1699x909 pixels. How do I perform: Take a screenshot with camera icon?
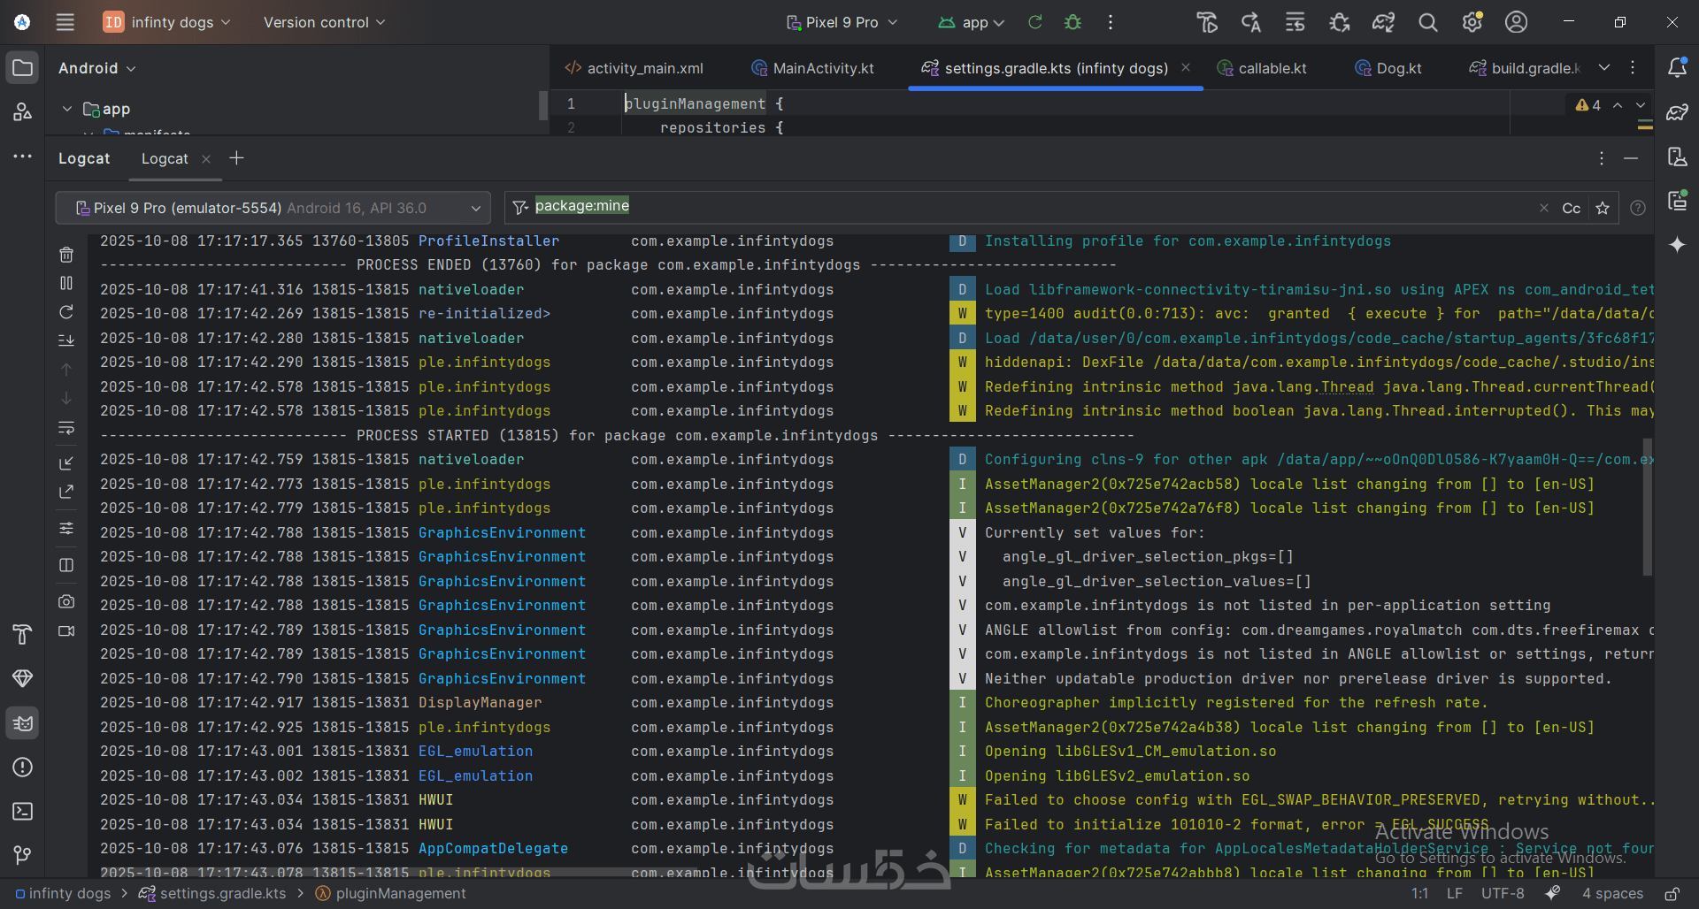coord(66,601)
